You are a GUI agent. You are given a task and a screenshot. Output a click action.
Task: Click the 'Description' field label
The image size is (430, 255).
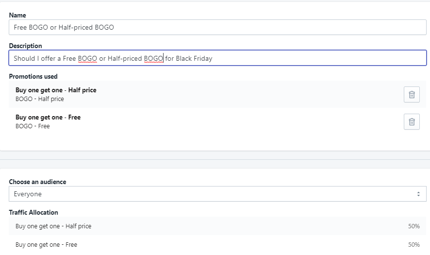25,46
